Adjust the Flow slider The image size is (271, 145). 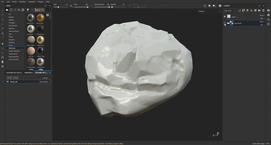point(81,7)
